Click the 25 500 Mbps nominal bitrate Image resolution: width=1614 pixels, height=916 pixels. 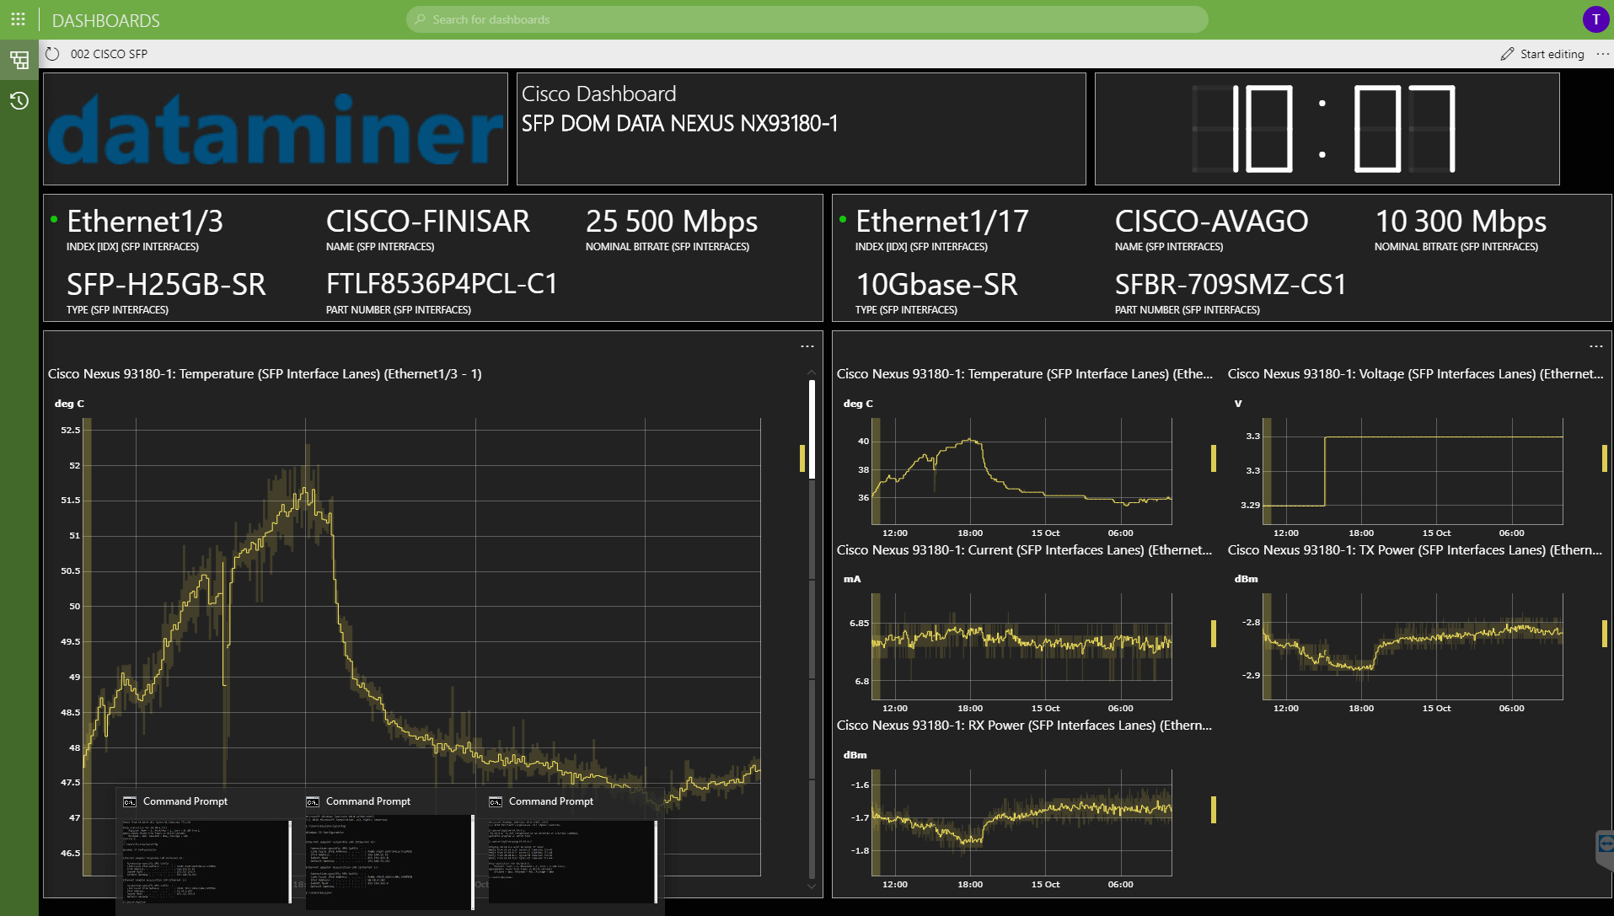[672, 222]
